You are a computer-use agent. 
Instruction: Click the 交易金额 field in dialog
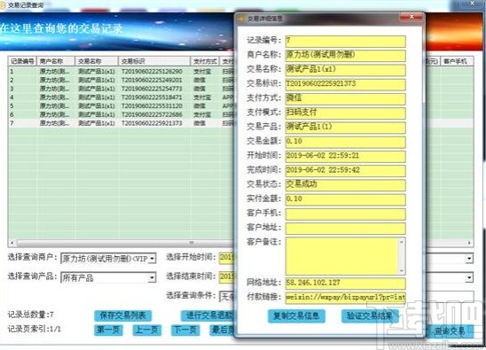345,142
